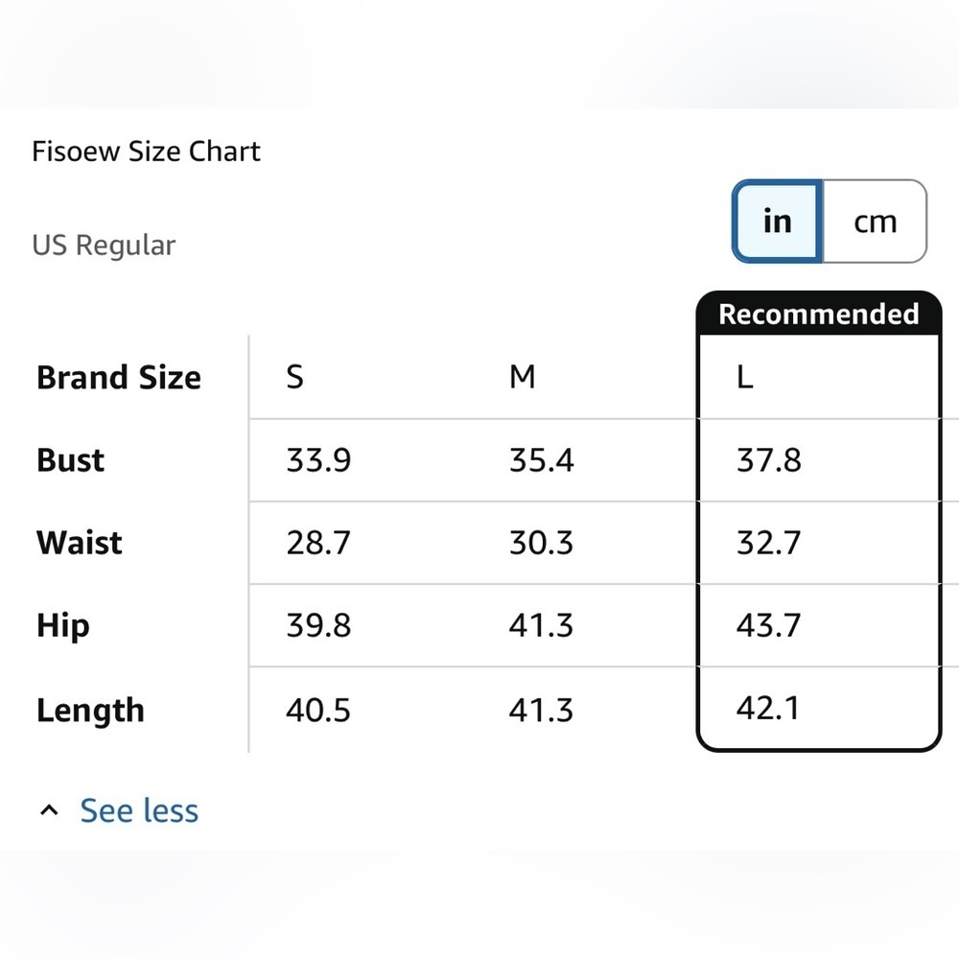The width and height of the screenshot is (959, 959).
Task: Switch size units to cm
Action: 876,222
